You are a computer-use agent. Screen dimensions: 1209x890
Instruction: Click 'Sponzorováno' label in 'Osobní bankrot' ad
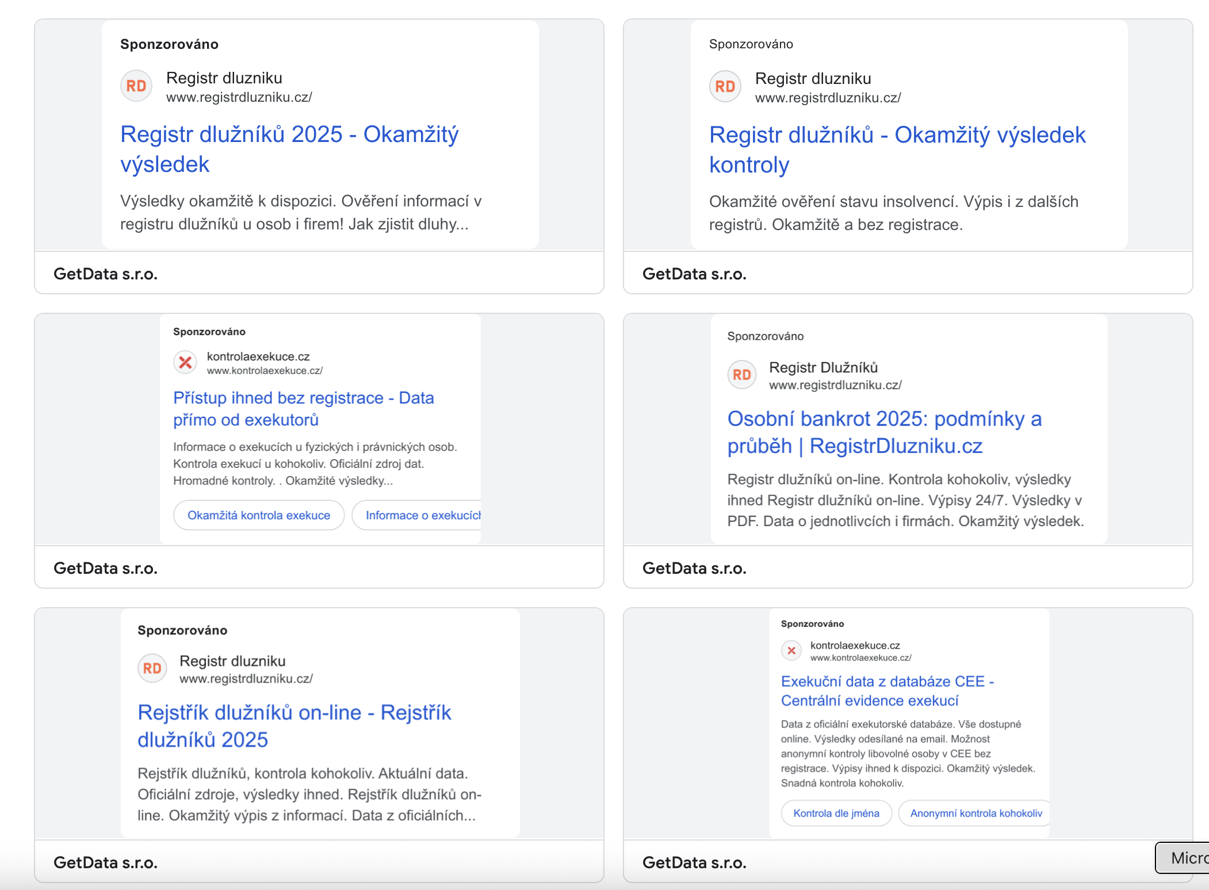766,336
